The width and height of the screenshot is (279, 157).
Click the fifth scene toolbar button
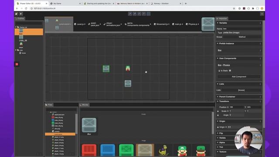(148, 14)
